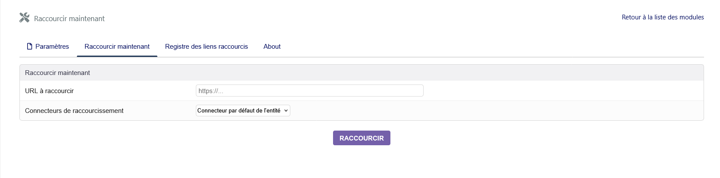The height and width of the screenshot is (178, 720).
Task: Focus the URL à raccourcir input field
Action: (x=310, y=91)
